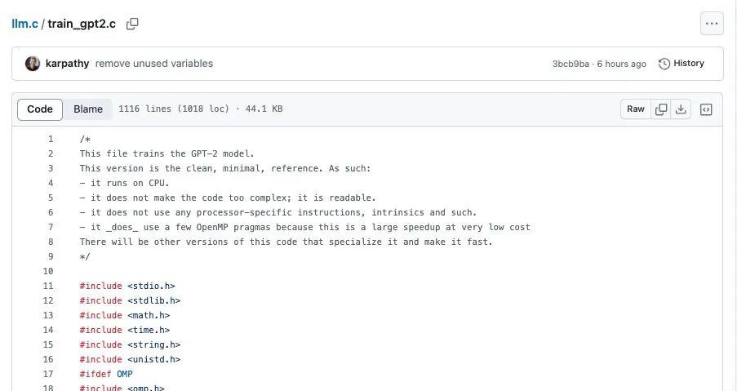Click the train_gpt2.c file name
This screenshot has height=391, width=737.
click(83, 24)
